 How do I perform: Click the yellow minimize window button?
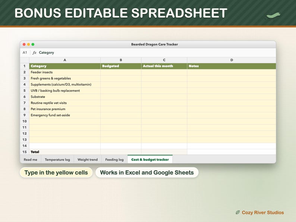28,44
